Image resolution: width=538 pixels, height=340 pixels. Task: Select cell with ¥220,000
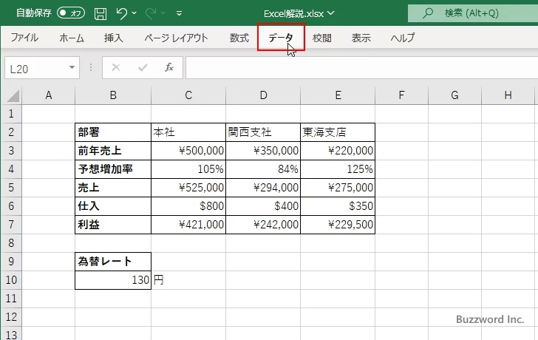(338, 151)
